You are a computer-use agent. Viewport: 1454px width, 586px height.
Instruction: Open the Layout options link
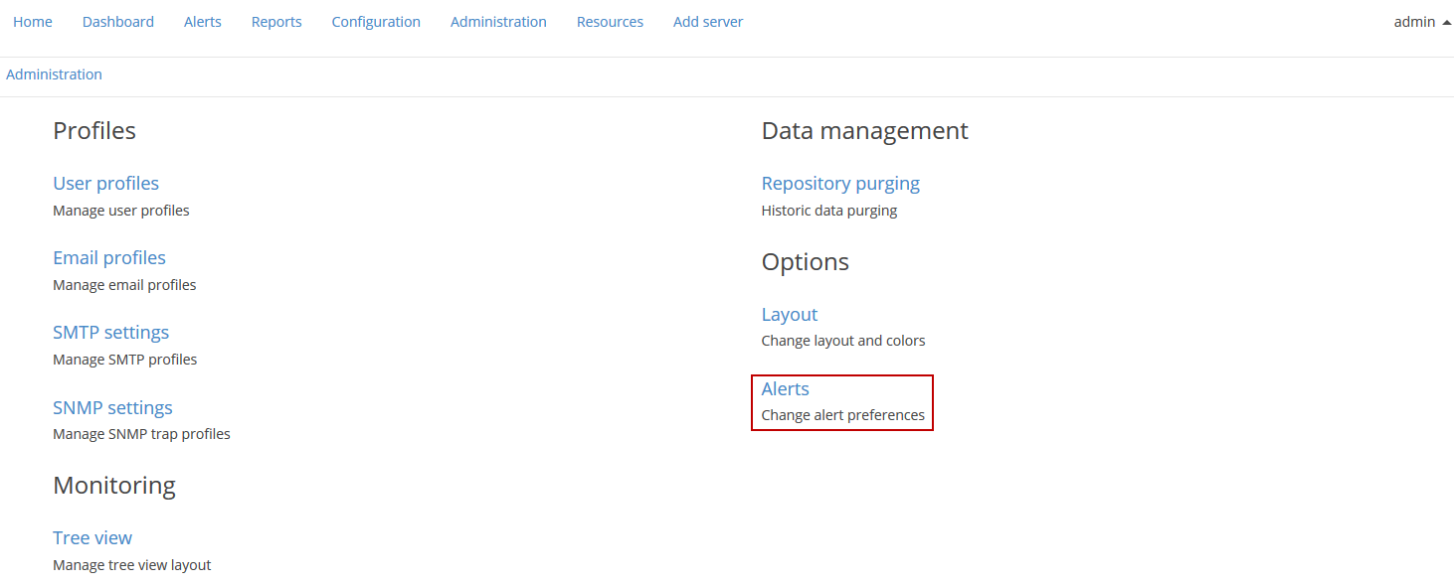[x=790, y=315]
